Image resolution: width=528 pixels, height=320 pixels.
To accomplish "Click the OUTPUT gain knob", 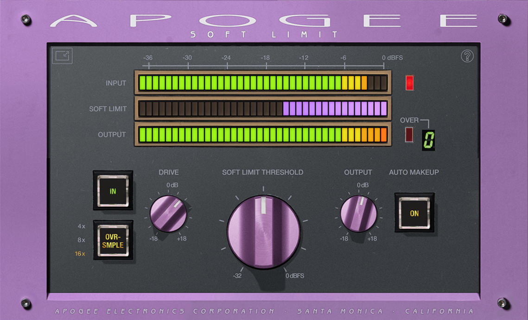I will [x=358, y=214].
